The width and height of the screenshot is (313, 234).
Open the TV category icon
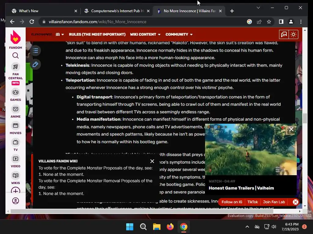point(16,142)
